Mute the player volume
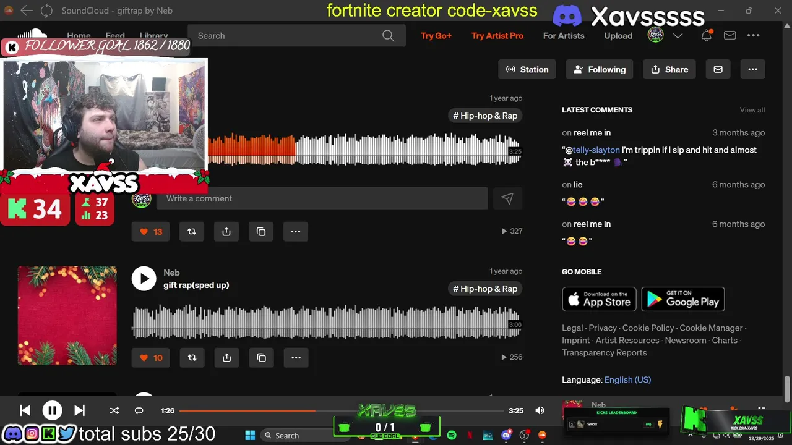This screenshot has width=792, height=445. 540,410
